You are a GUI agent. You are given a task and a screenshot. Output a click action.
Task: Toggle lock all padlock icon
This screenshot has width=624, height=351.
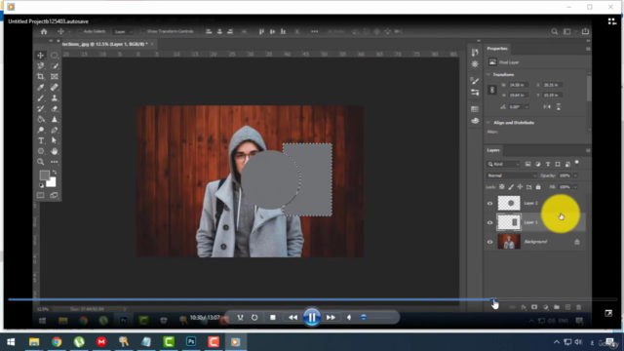[x=538, y=187]
